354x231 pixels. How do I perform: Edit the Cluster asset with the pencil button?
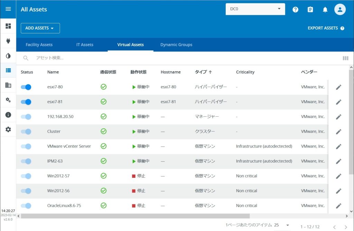pos(338,132)
